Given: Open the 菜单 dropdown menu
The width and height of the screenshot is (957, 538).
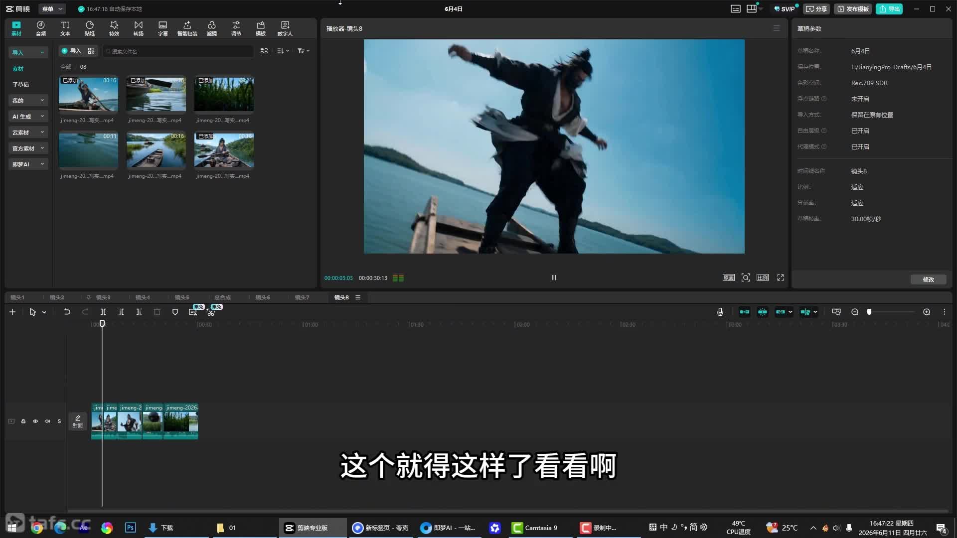Looking at the screenshot, I should coord(52,9).
